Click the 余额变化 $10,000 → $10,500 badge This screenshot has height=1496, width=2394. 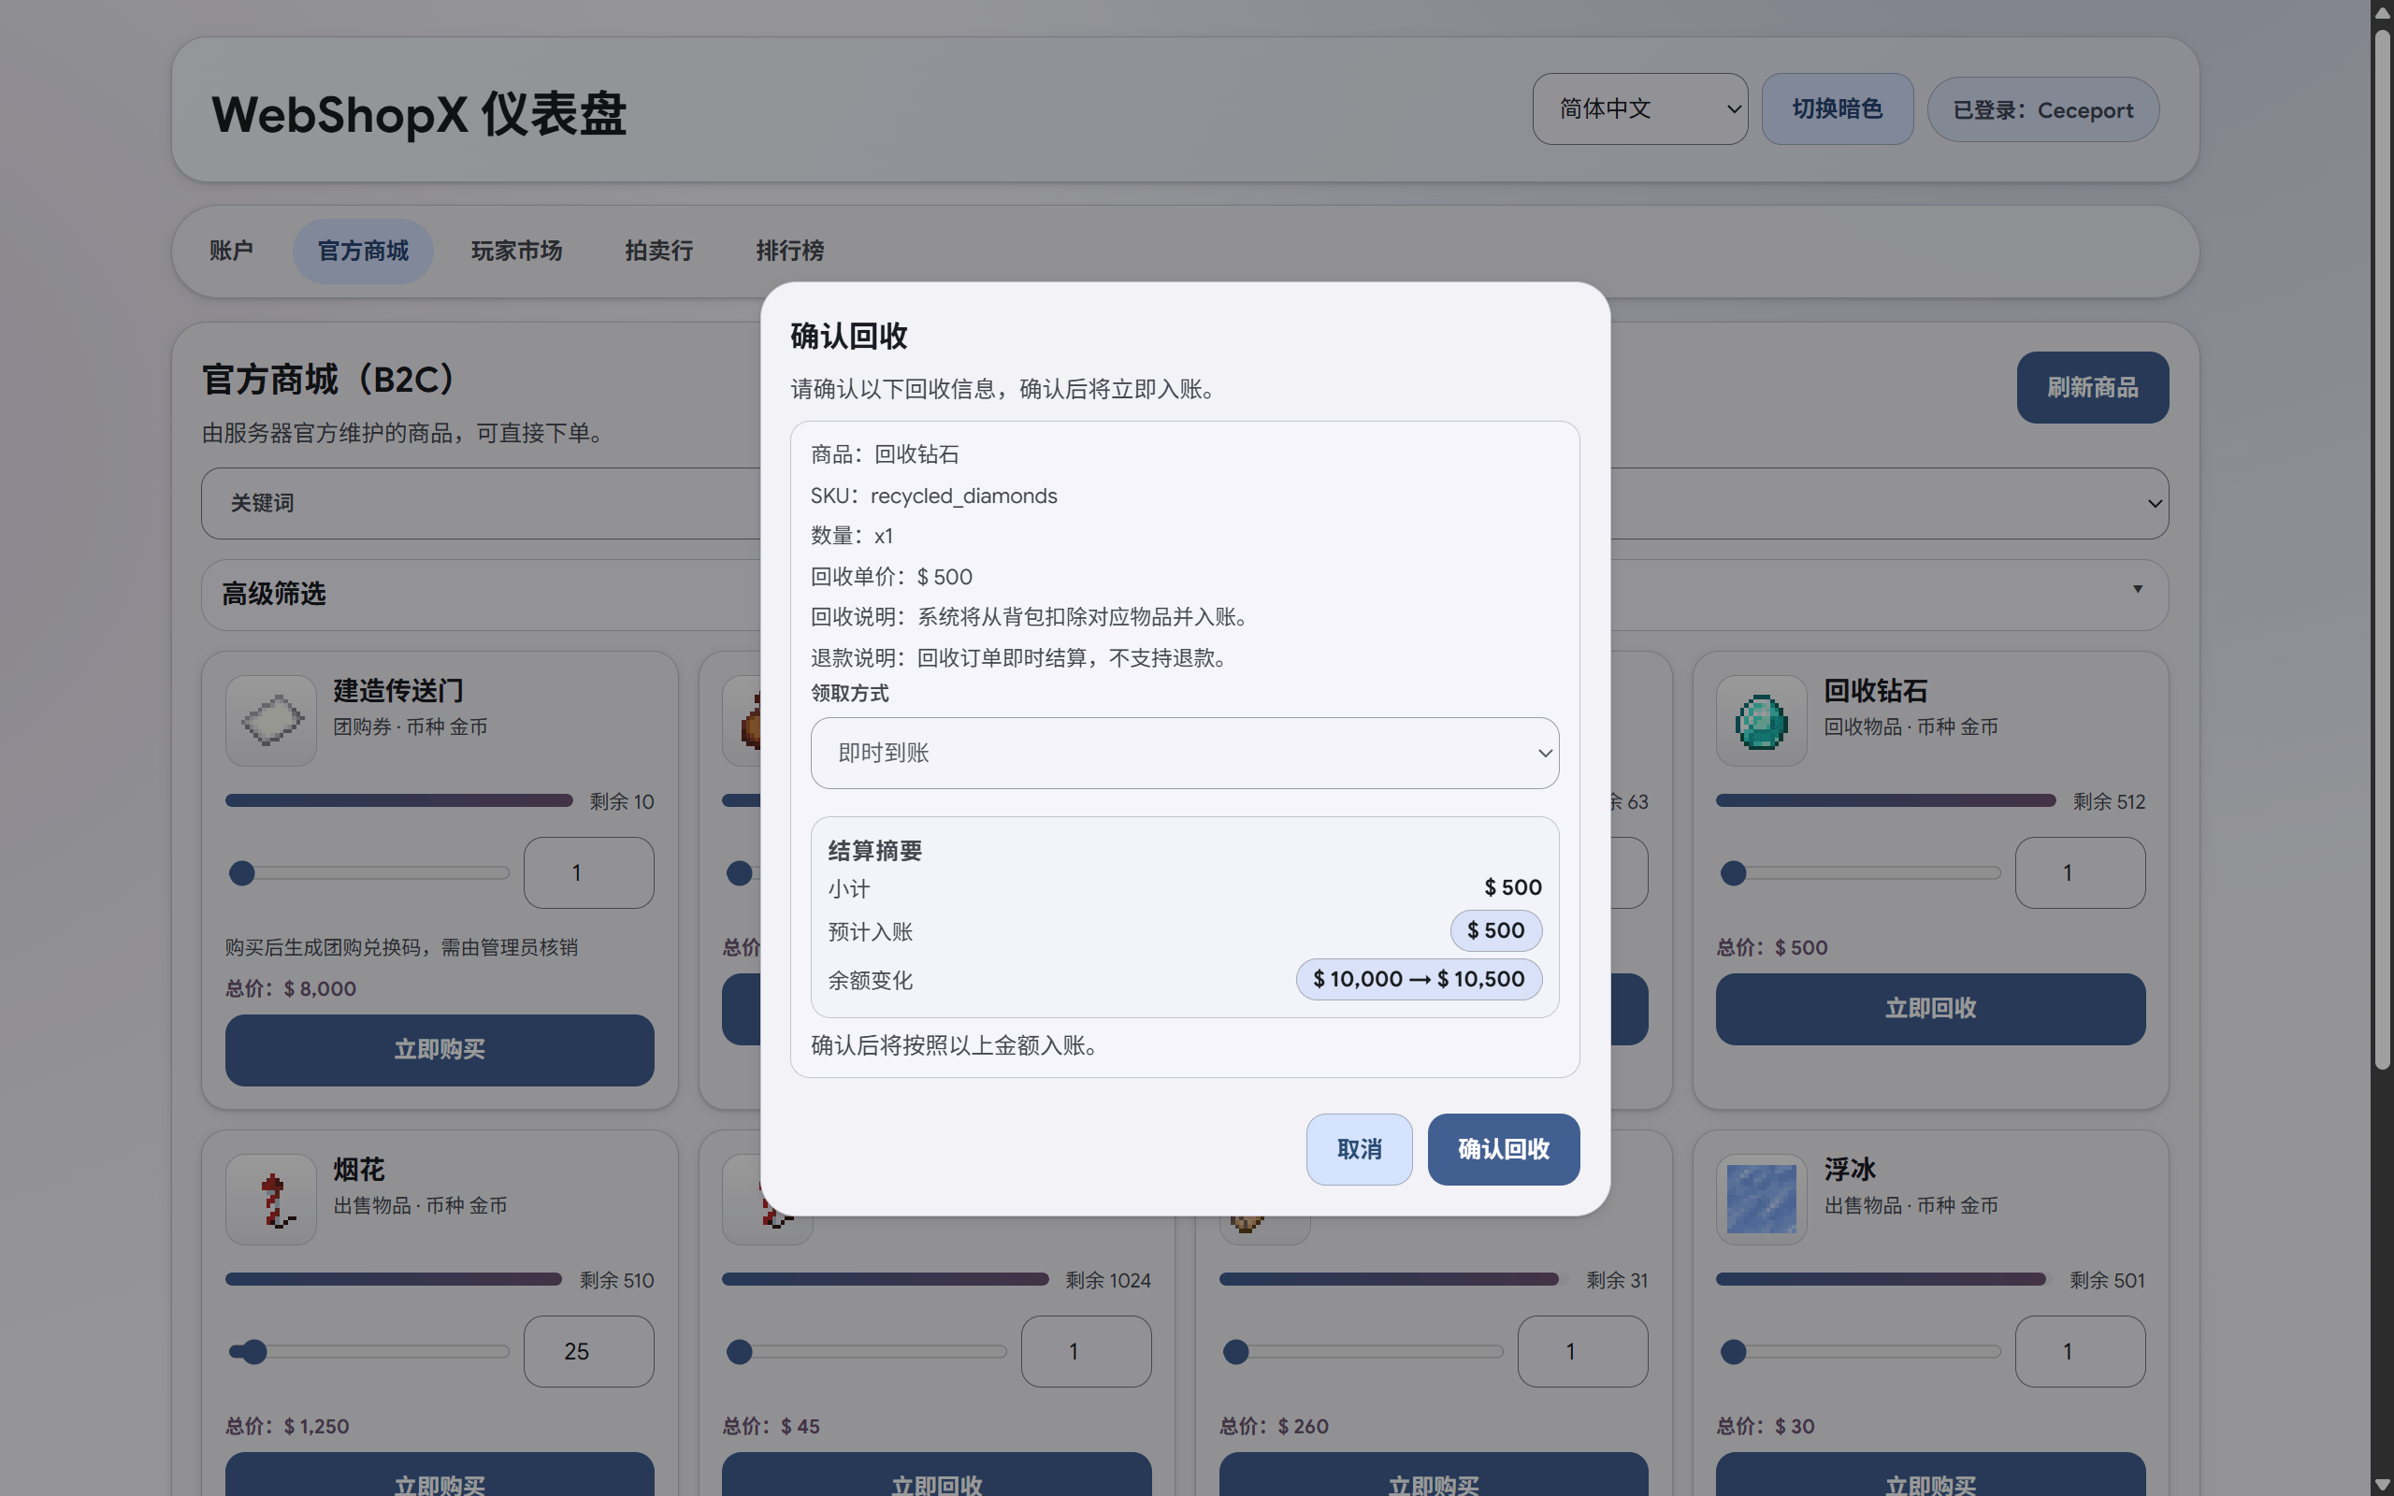click(1419, 980)
